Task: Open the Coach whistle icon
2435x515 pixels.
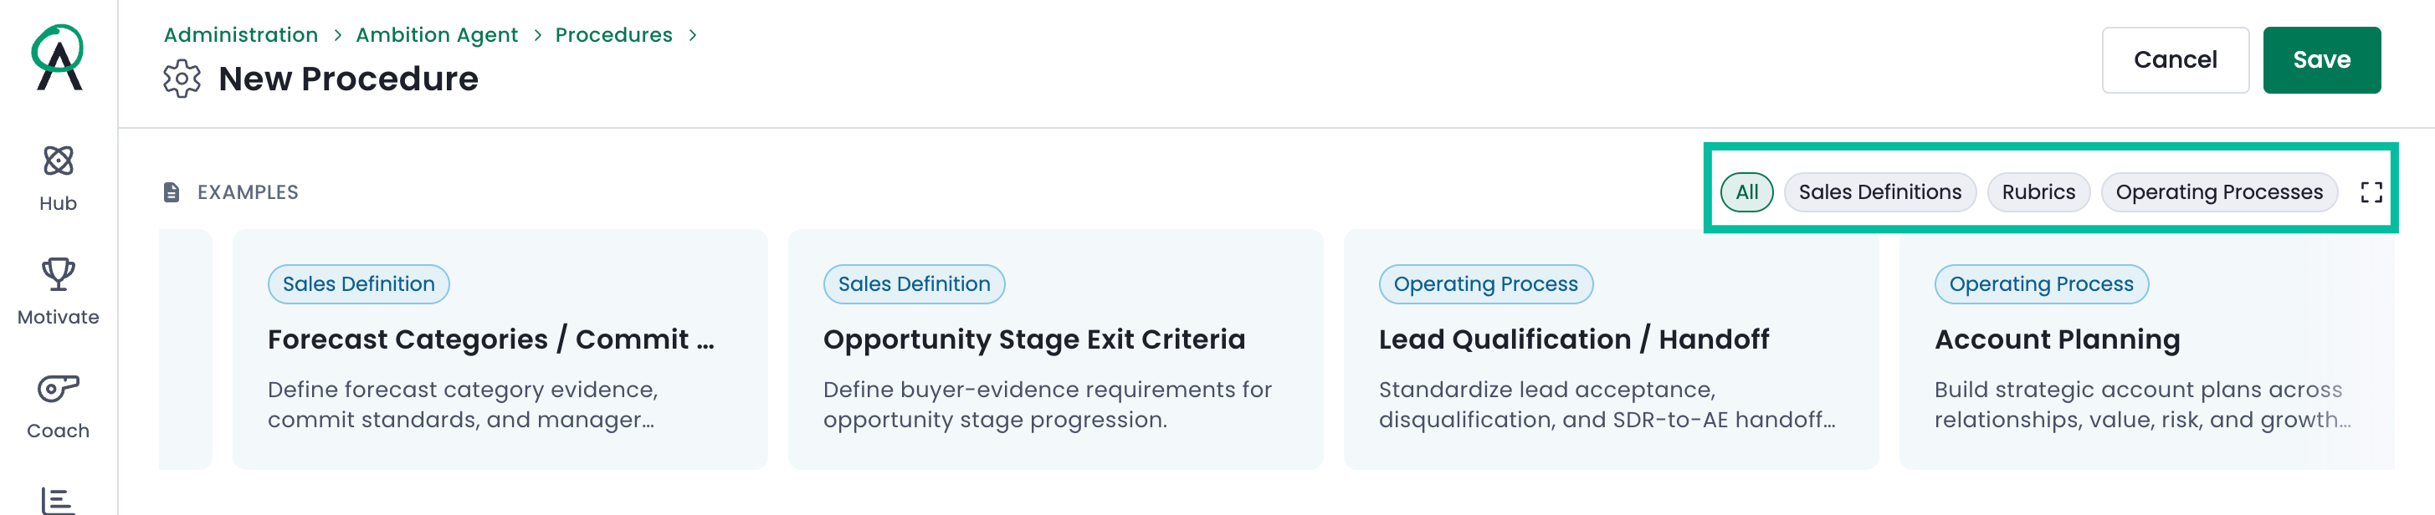Action: [x=59, y=389]
